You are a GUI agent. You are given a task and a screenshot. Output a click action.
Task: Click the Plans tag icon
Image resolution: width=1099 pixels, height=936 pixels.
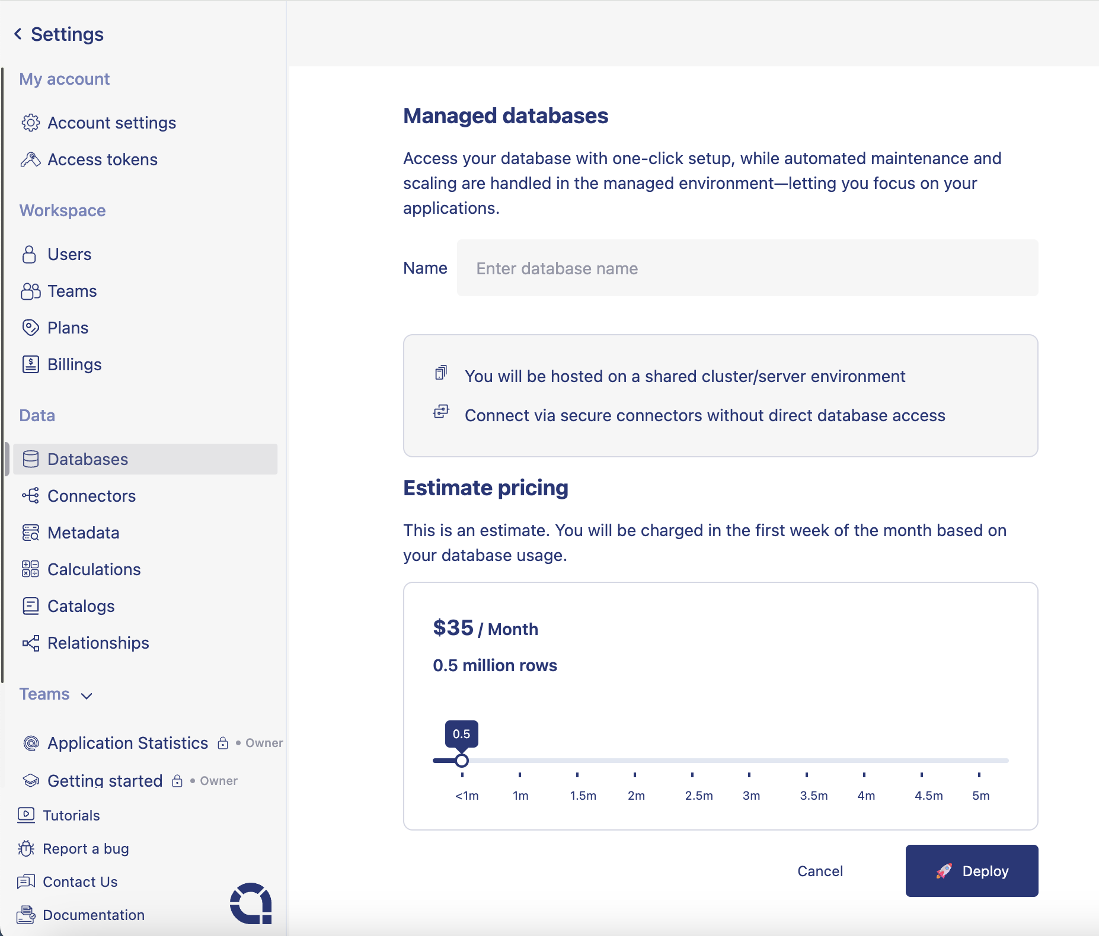31,328
